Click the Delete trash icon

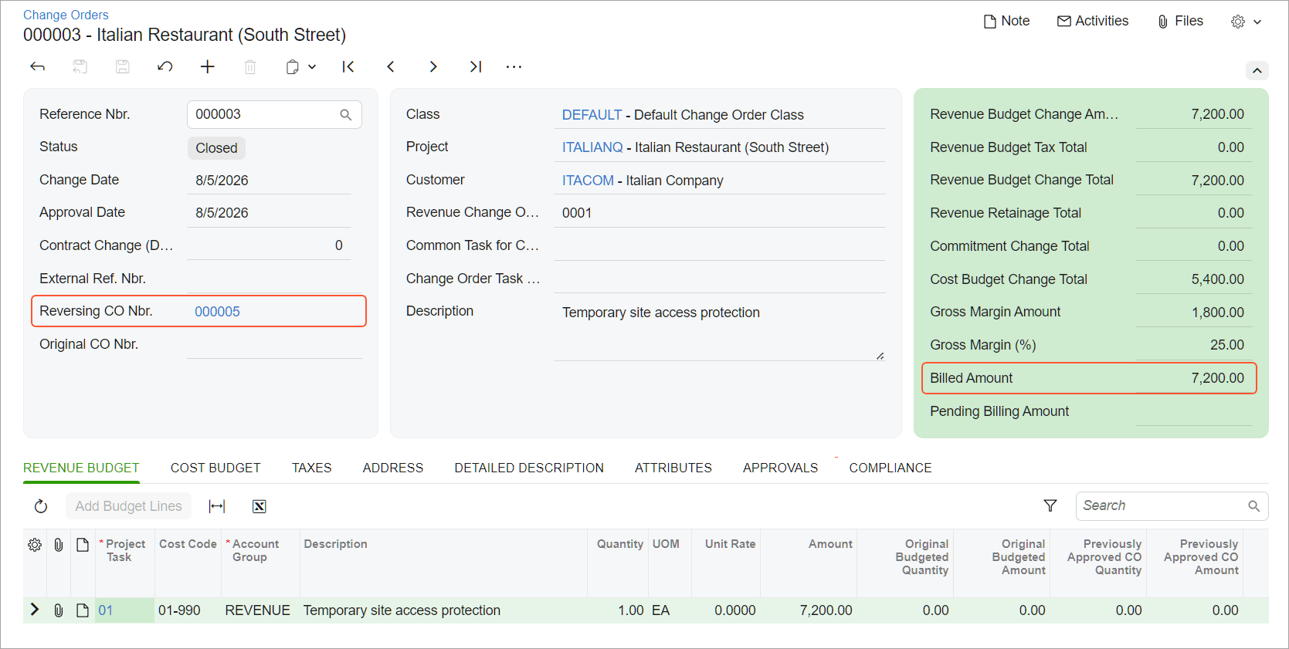(x=250, y=67)
